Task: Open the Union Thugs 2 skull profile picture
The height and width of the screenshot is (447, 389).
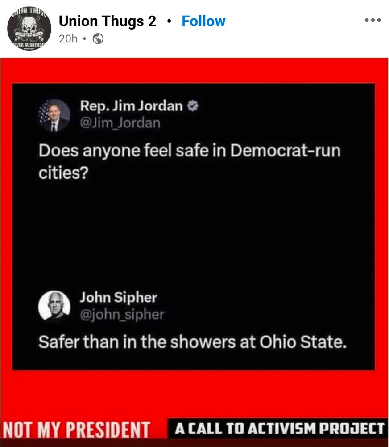Action: (x=29, y=29)
